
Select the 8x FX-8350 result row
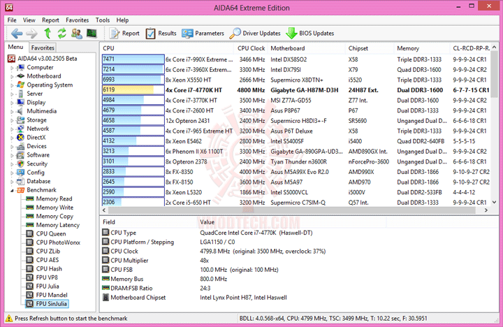point(296,172)
